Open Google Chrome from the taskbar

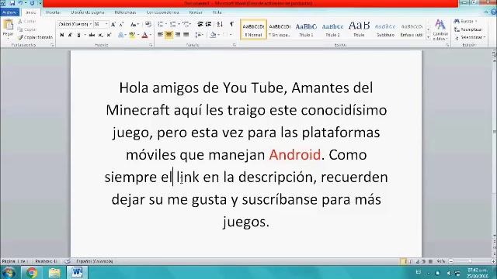tap(32, 272)
